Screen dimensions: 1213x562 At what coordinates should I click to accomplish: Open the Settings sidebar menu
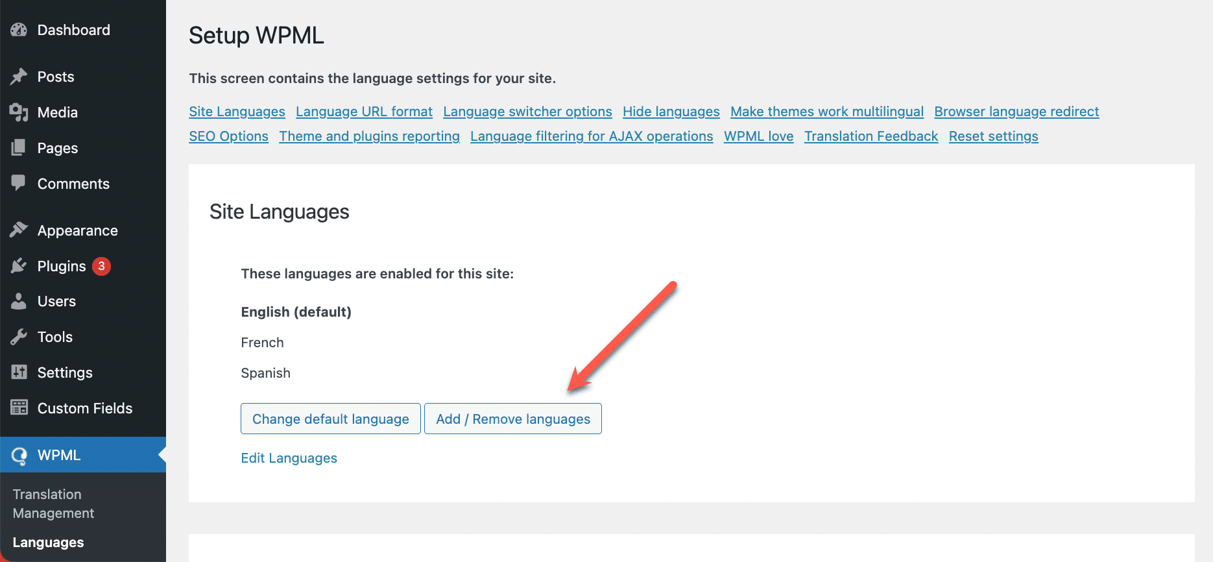[83, 373]
